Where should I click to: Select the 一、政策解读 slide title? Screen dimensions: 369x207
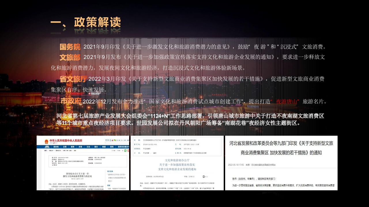(x=85, y=23)
